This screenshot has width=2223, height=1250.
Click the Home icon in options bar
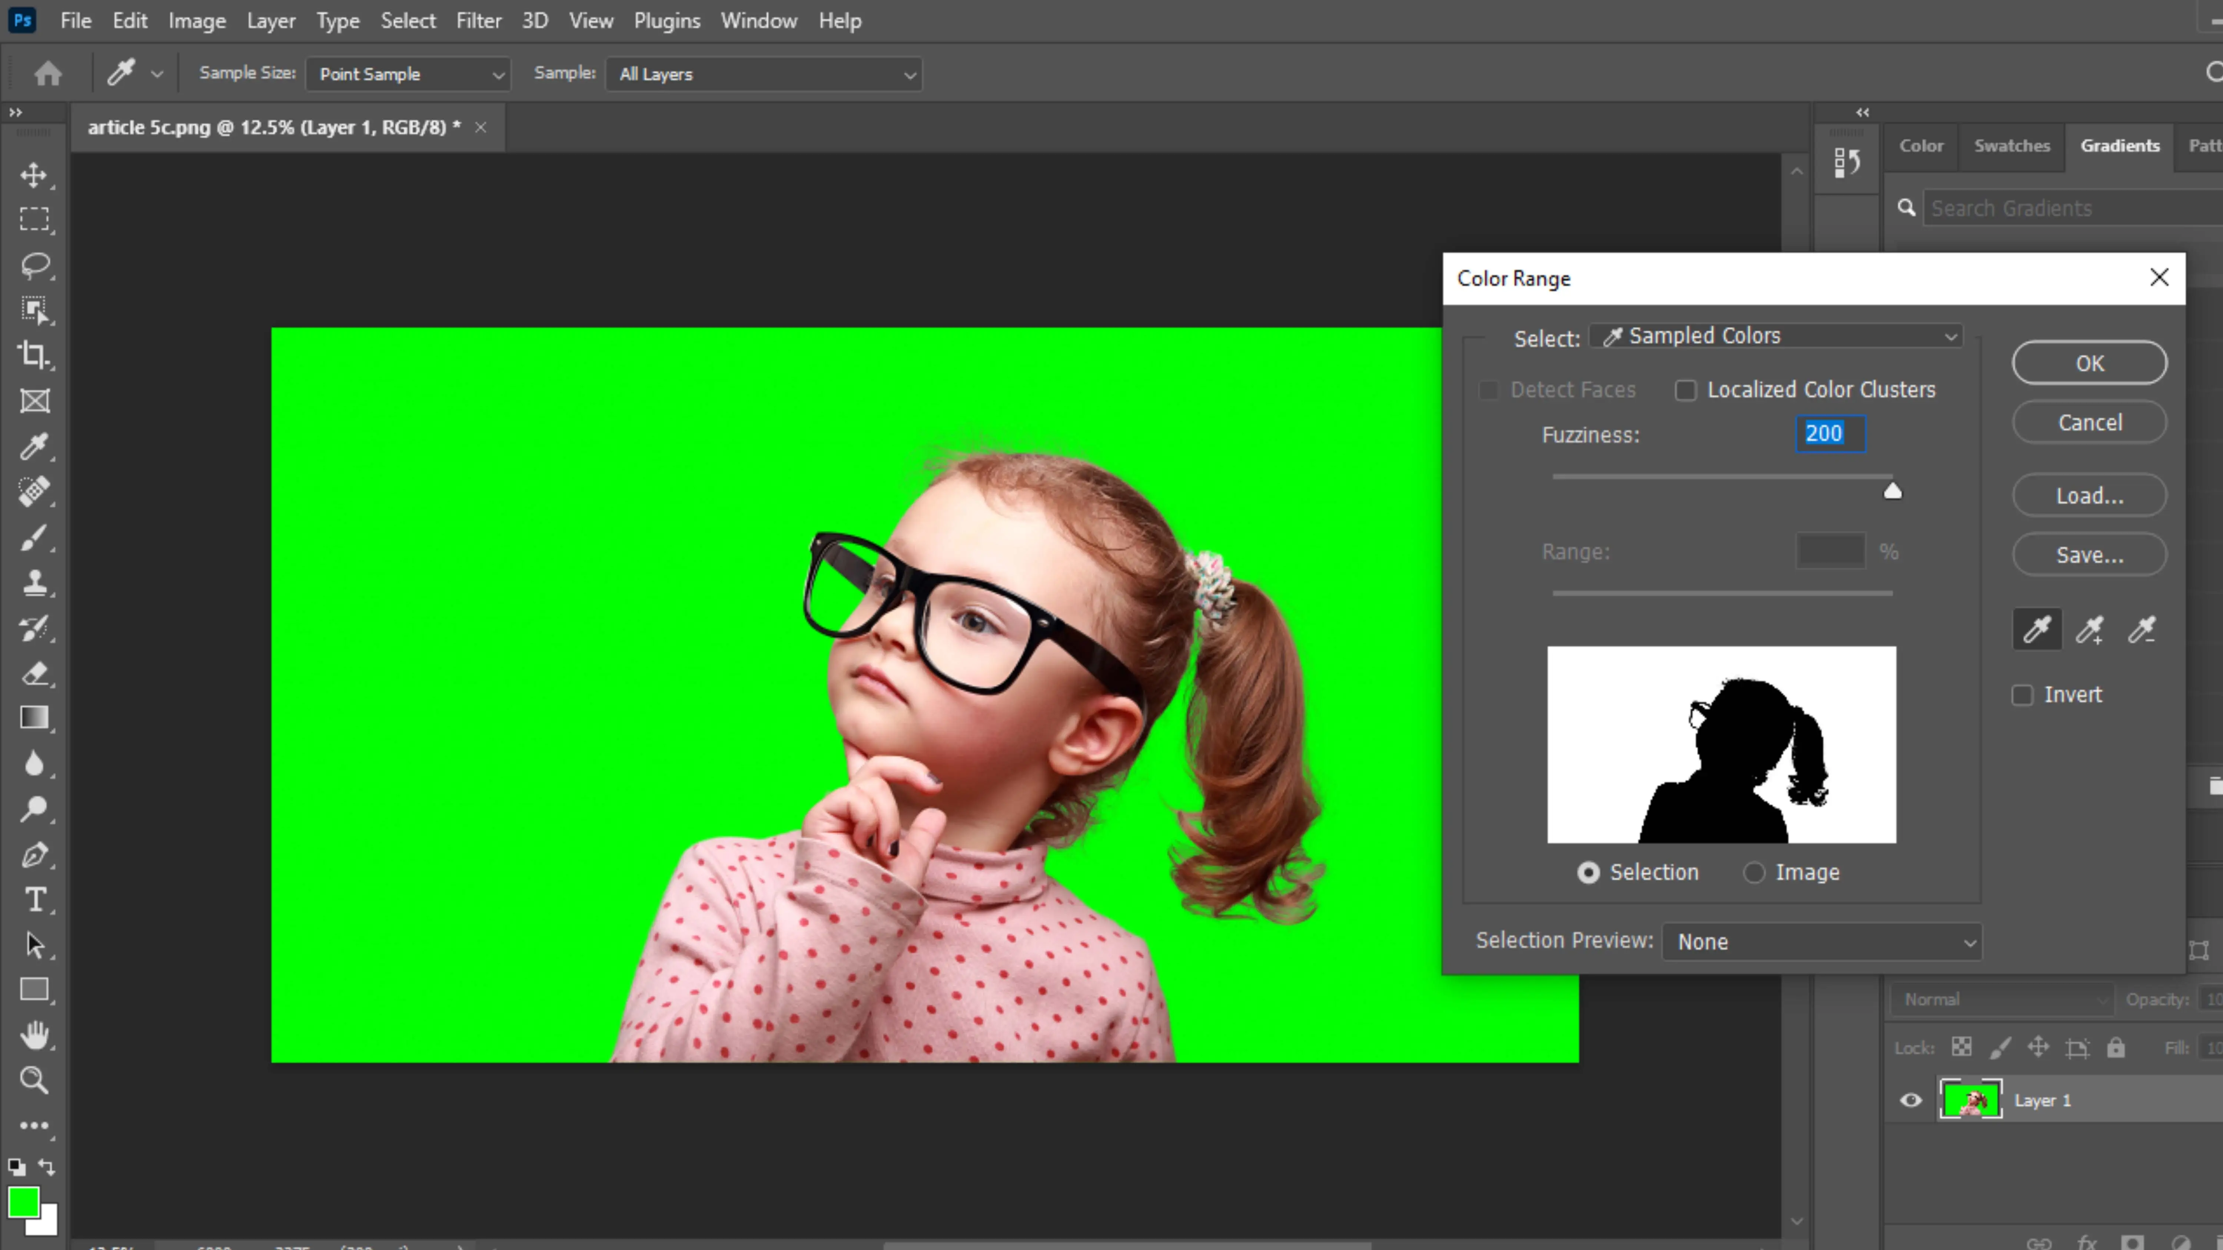tap(48, 74)
